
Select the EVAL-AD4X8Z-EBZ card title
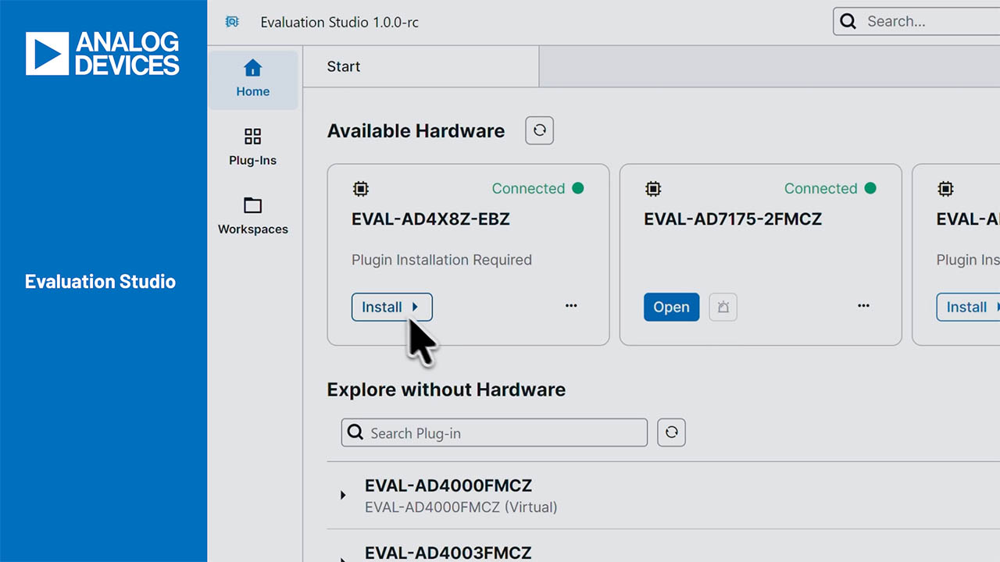coord(430,219)
